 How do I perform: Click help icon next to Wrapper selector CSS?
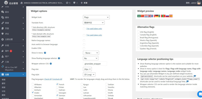point(51,64)
